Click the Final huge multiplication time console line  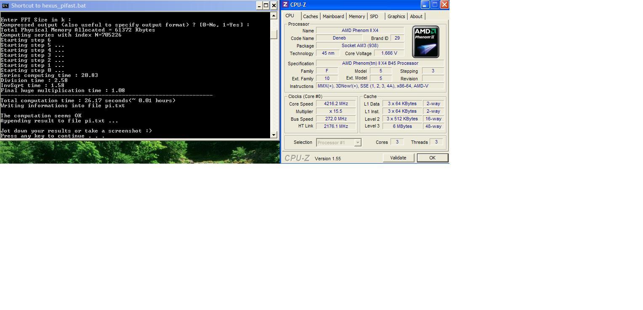coord(63,90)
